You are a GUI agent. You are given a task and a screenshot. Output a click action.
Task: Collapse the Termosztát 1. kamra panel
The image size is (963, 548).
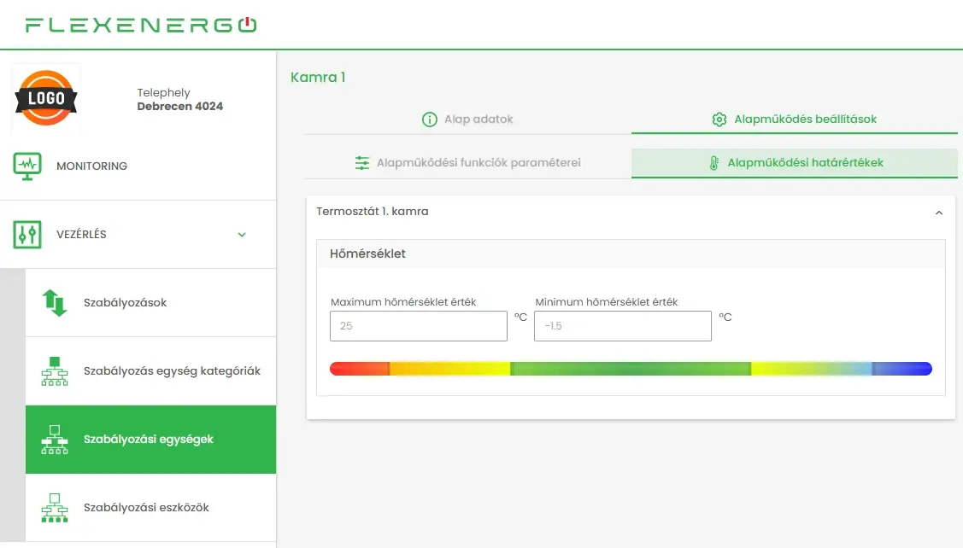click(939, 213)
